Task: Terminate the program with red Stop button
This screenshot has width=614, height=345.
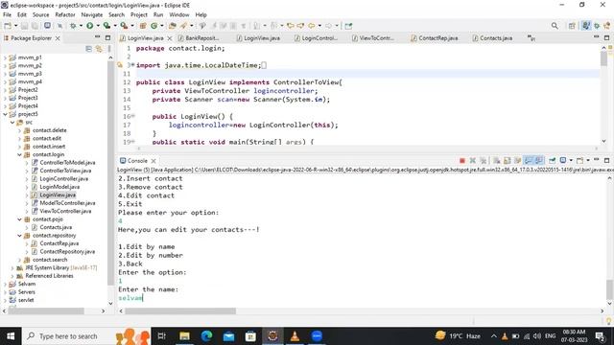Action: [x=462, y=161]
